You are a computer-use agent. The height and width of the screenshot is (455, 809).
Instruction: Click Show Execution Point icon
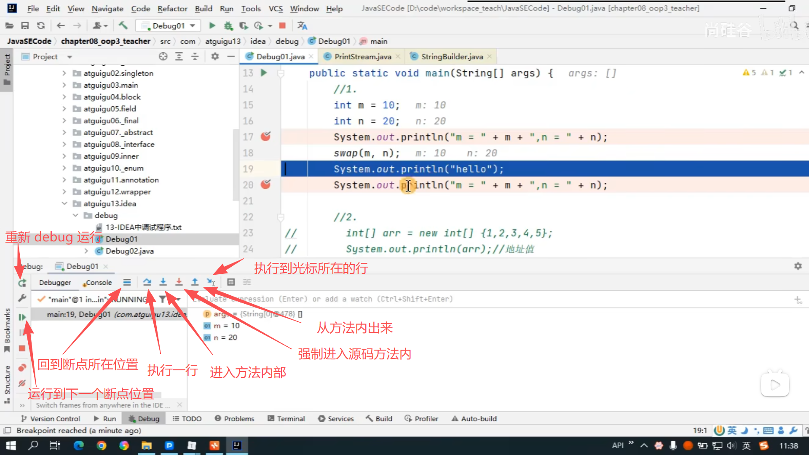click(127, 282)
